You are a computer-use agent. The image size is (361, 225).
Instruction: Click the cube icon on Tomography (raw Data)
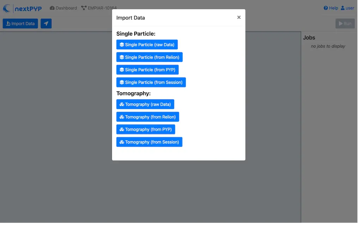coord(121,104)
